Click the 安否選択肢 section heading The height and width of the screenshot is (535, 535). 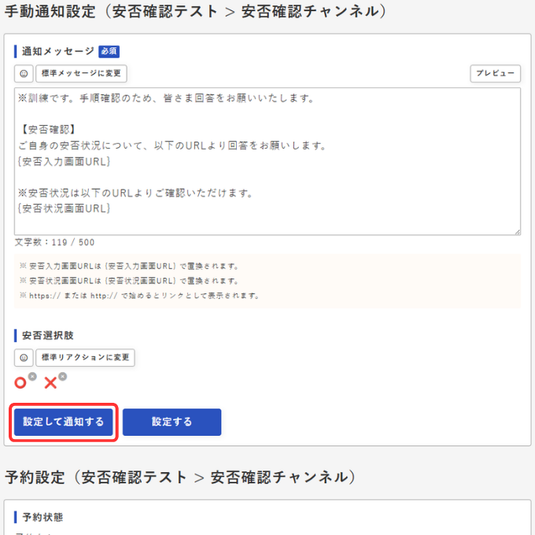(x=48, y=335)
